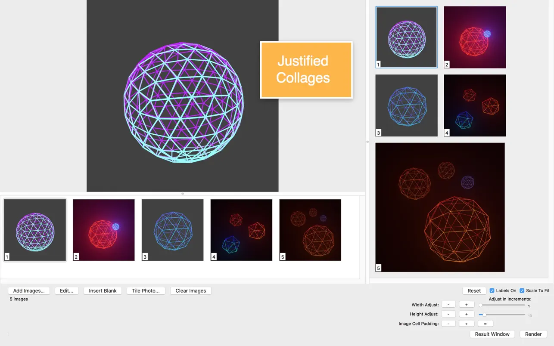Toggle the Labels On checkbox
This screenshot has width=554, height=346.
click(492, 290)
